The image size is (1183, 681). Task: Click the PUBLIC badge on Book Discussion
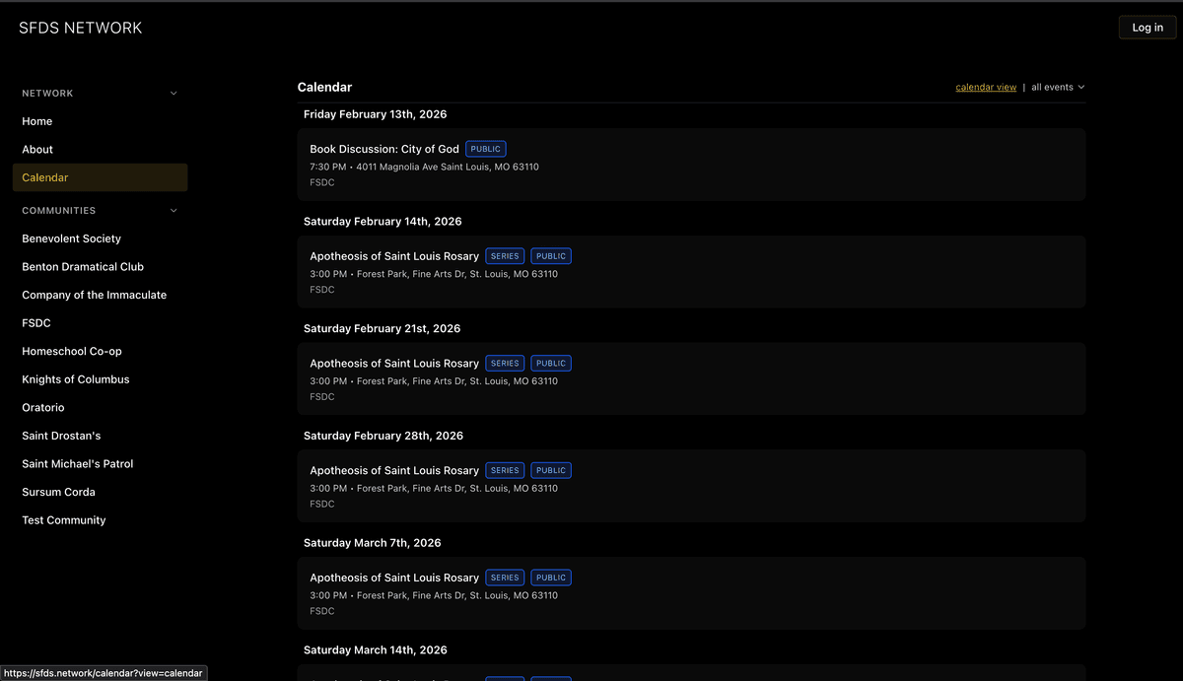coord(485,148)
